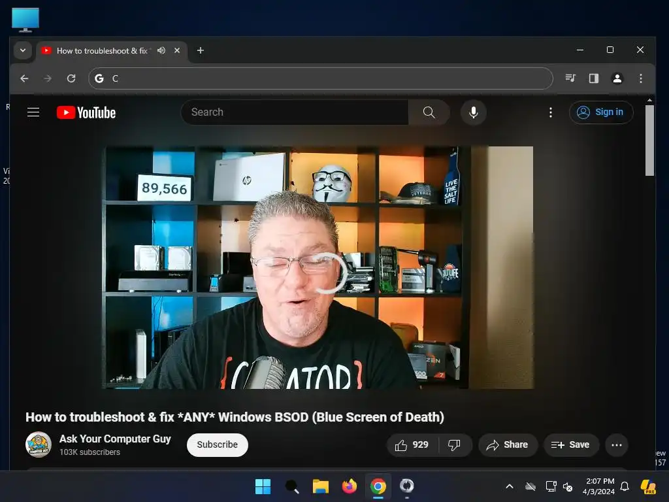Go to the YouTube home logo
The height and width of the screenshot is (502, 669).
pos(86,112)
